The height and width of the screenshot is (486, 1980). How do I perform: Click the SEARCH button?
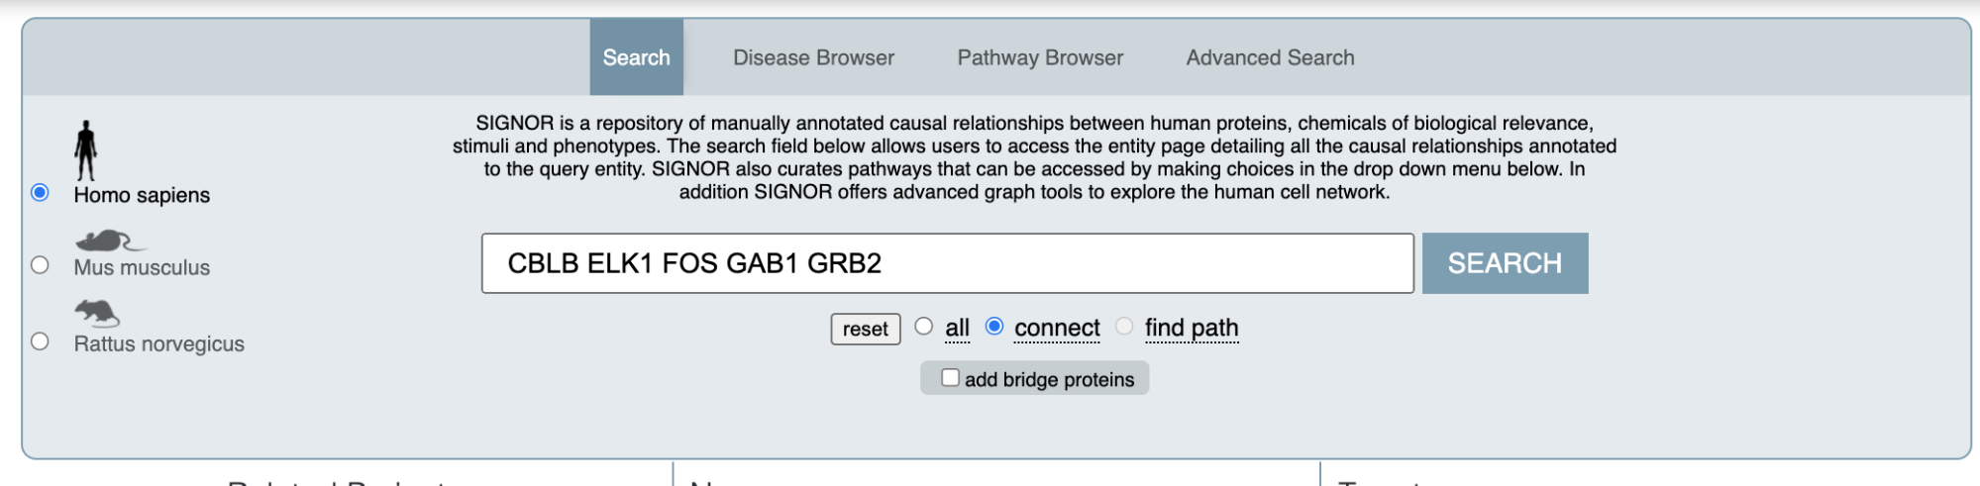[x=1505, y=263]
